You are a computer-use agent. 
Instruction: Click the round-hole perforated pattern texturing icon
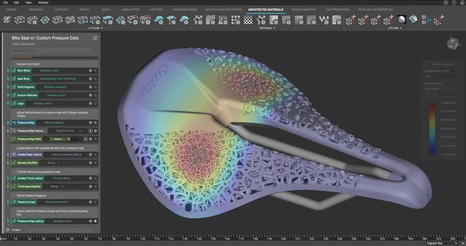tap(248, 20)
